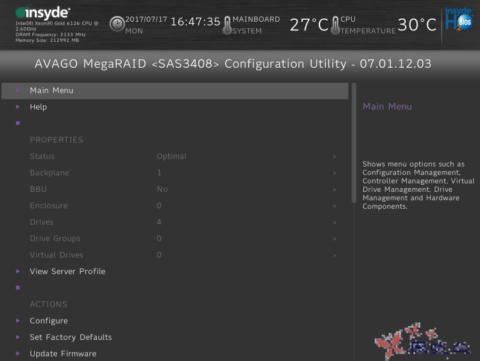Image resolution: width=480 pixels, height=361 pixels.
Task: Choose Set Factory Defaults
Action: tap(71, 337)
